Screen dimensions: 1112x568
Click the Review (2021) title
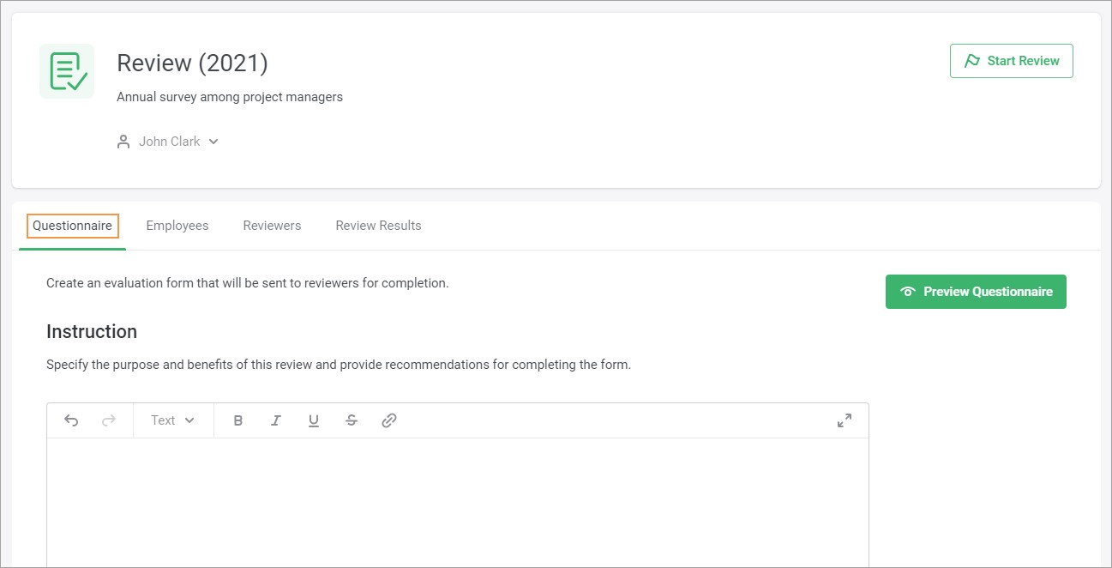coord(192,63)
